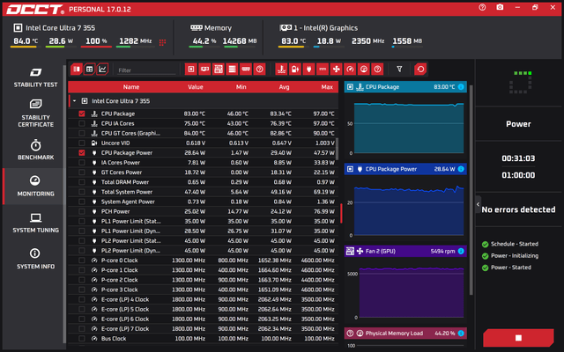Switch to split table and graph view
Viewport: 564px width, 352px height.
77,69
